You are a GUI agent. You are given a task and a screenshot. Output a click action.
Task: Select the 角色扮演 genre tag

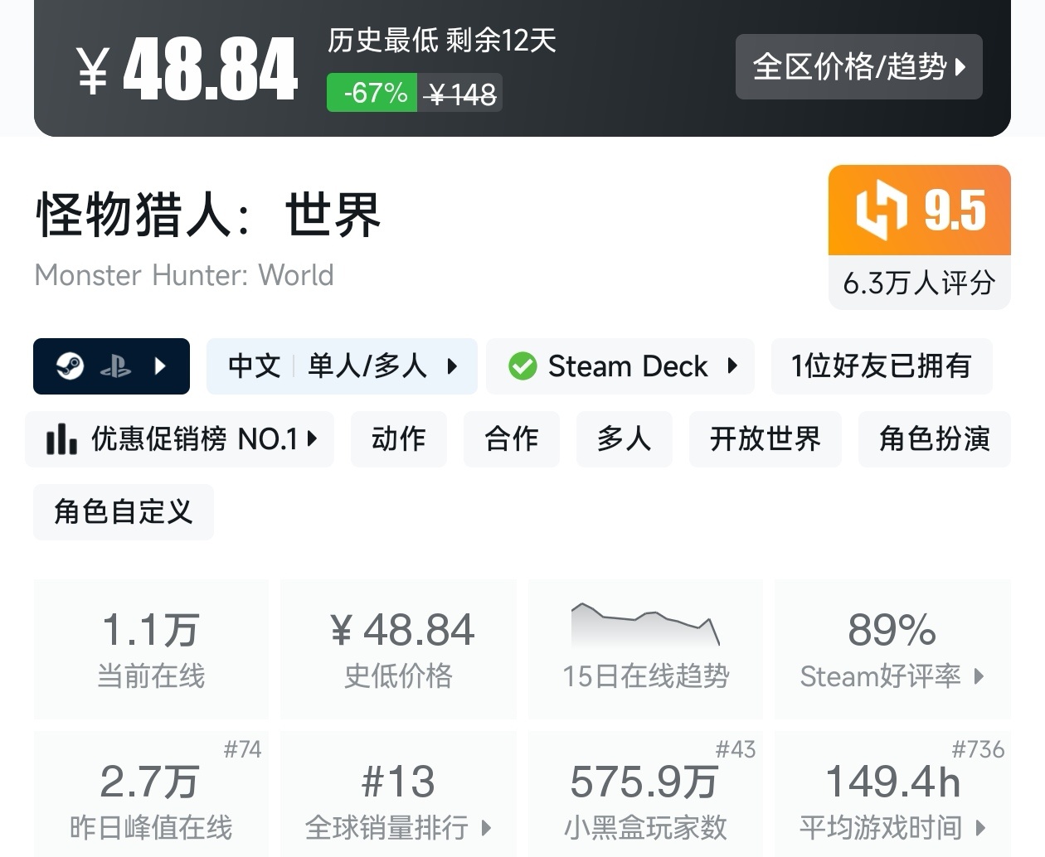click(934, 439)
